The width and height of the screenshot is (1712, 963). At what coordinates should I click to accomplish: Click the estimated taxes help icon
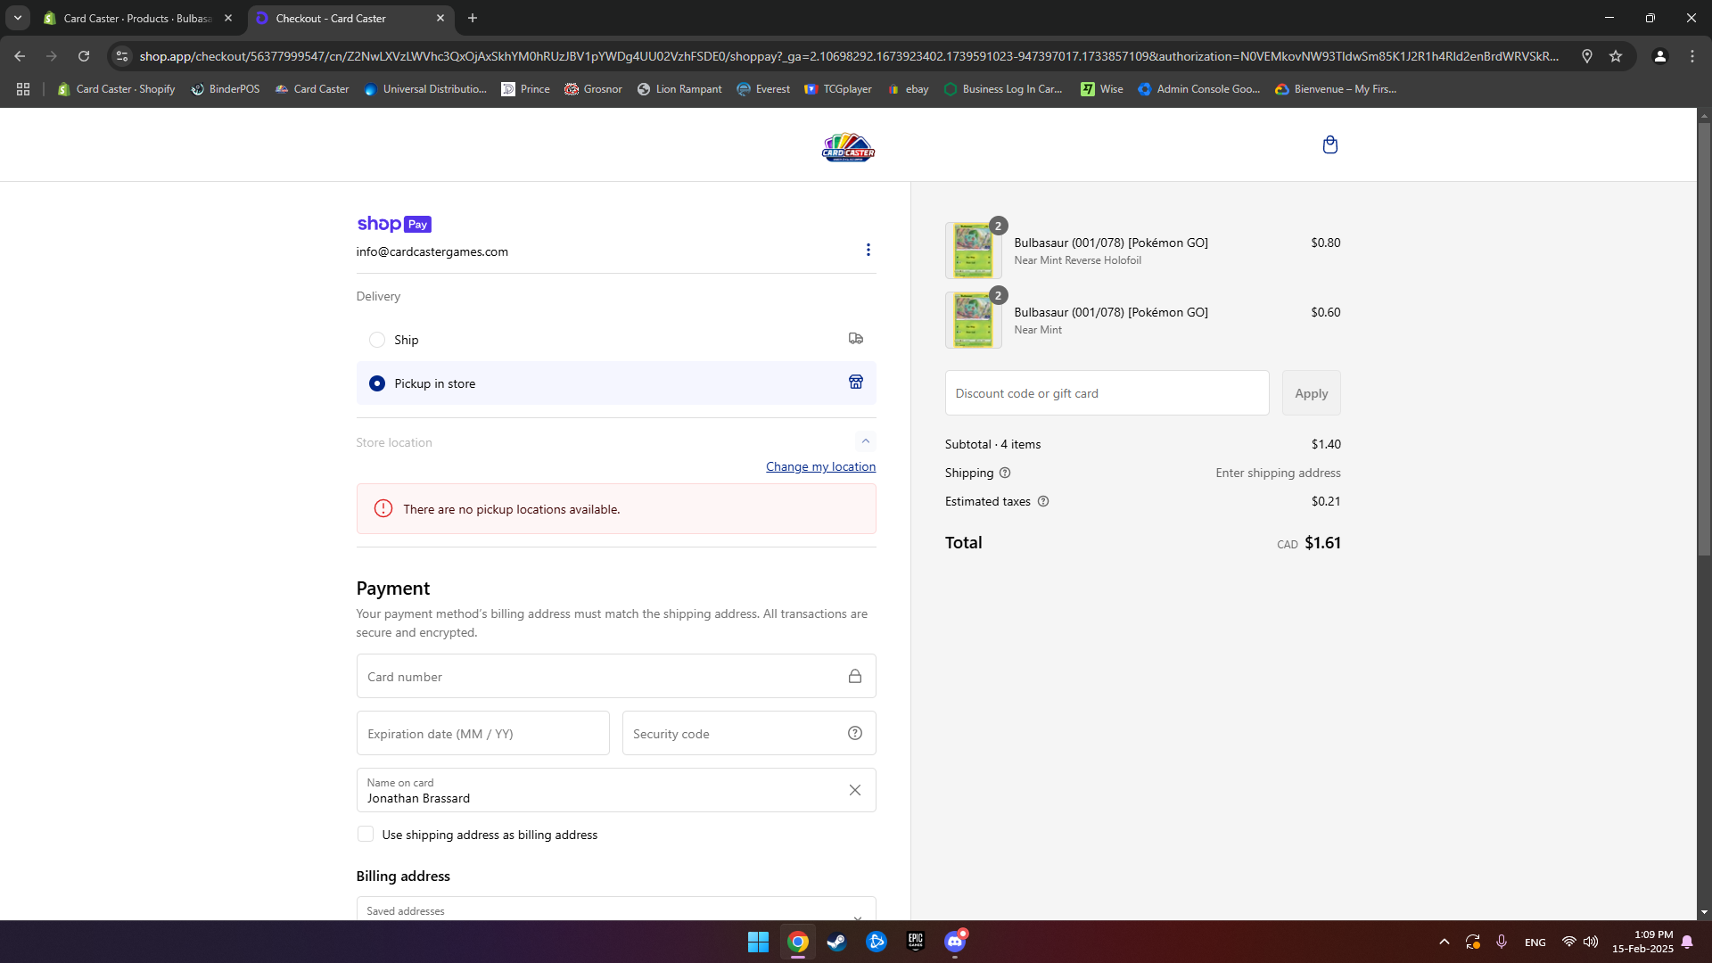pos(1043,501)
